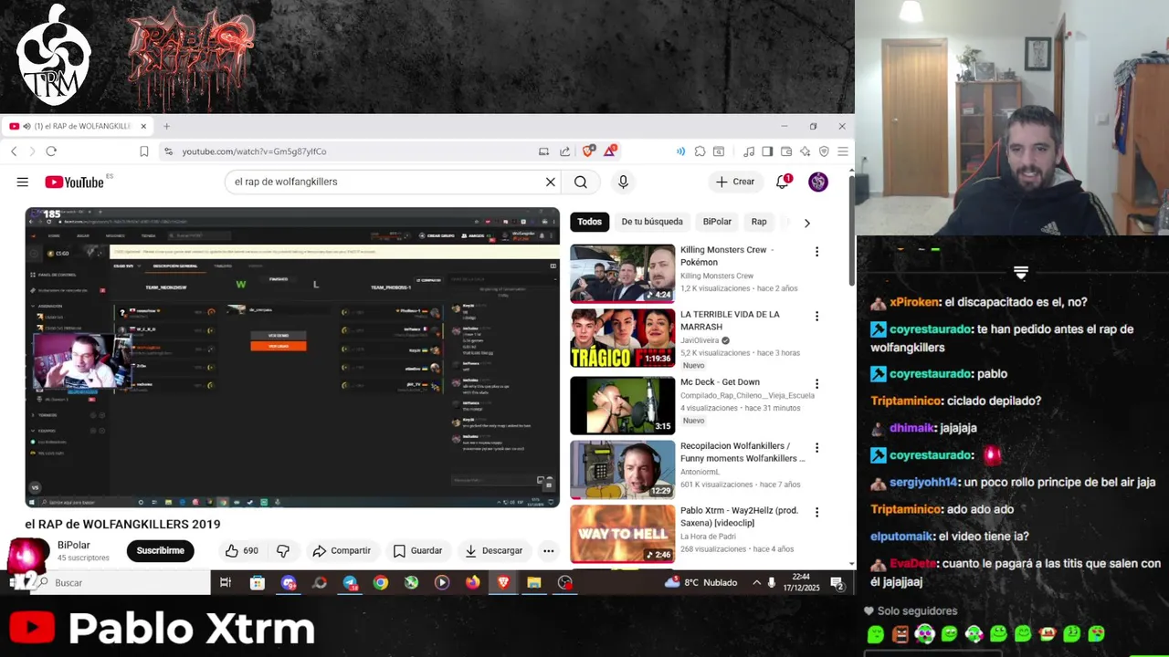Image resolution: width=1169 pixels, height=657 pixels.
Task: Save the video with Guardar
Action: [x=417, y=550]
